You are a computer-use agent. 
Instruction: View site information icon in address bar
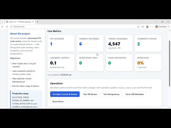(x=11, y=27)
